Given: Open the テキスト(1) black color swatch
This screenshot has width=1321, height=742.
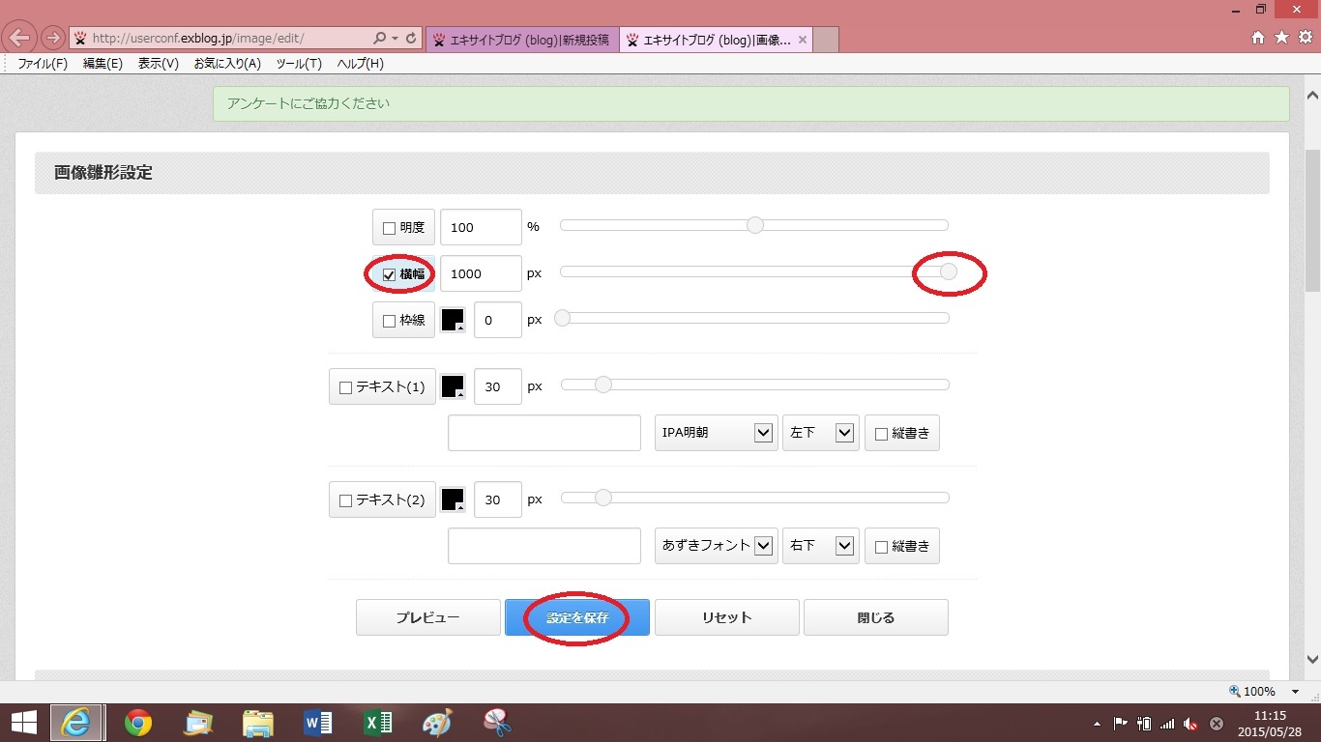Looking at the screenshot, I should pyautogui.click(x=453, y=386).
